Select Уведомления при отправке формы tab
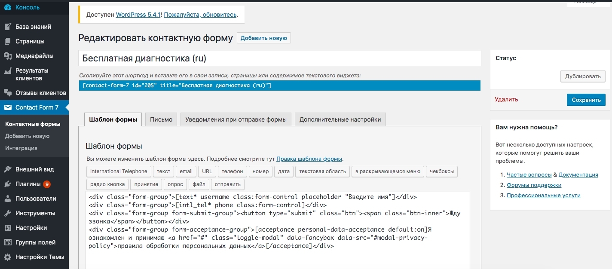This screenshot has height=269, width=612. tap(236, 119)
